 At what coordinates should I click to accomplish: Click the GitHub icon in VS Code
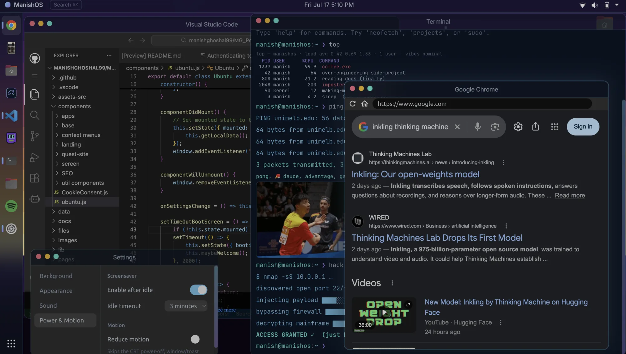click(x=34, y=58)
